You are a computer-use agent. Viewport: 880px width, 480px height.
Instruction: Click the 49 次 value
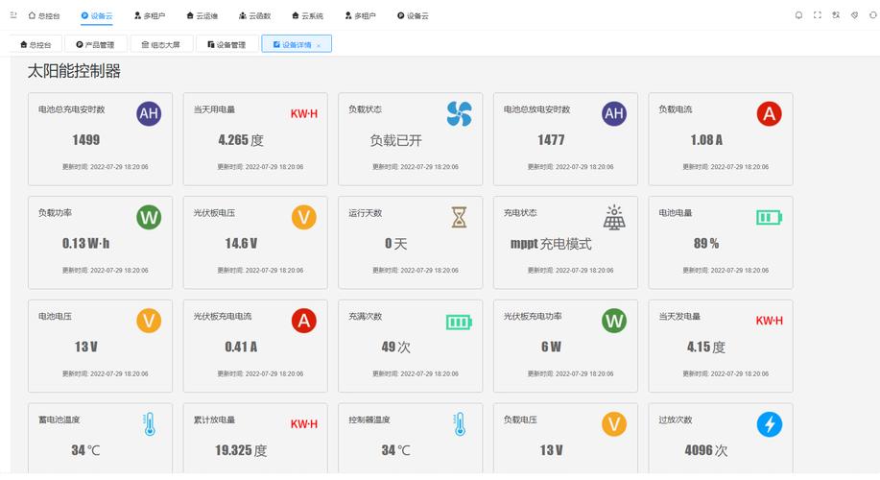(395, 347)
